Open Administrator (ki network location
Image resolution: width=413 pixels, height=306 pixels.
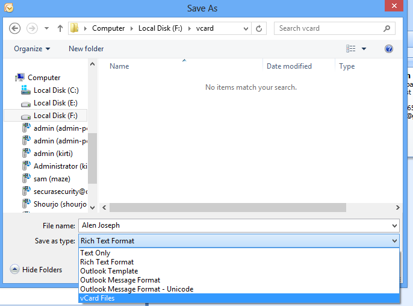tap(60, 166)
